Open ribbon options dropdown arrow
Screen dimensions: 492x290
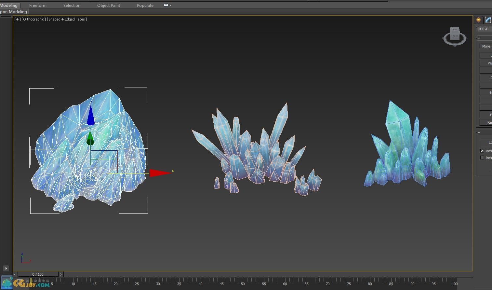(170, 5)
